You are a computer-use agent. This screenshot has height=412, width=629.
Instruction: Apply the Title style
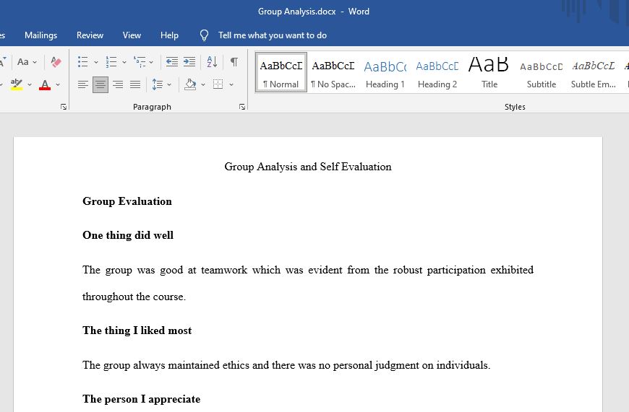click(489, 72)
